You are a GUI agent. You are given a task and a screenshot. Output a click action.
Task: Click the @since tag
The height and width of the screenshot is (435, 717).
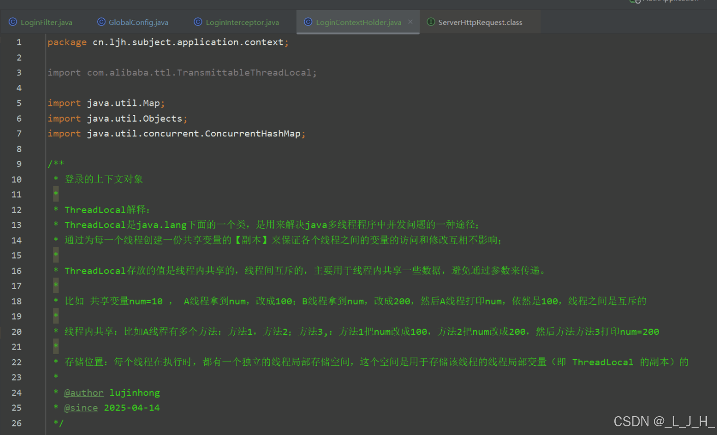pos(81,408)
